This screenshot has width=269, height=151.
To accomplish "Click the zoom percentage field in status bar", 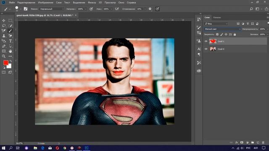I will (x=19, y=143).
